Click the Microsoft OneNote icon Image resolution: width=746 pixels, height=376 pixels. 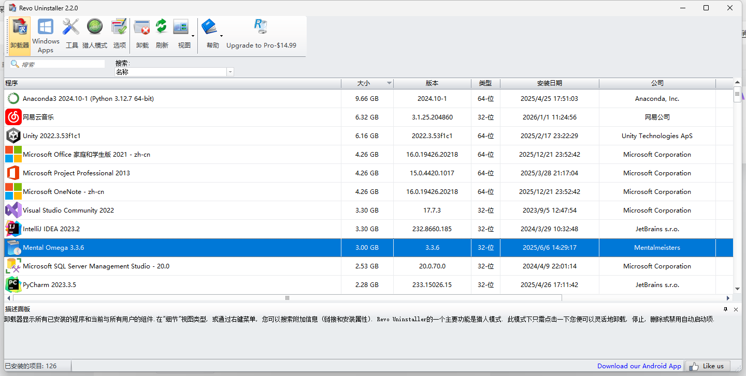point(13,191)
